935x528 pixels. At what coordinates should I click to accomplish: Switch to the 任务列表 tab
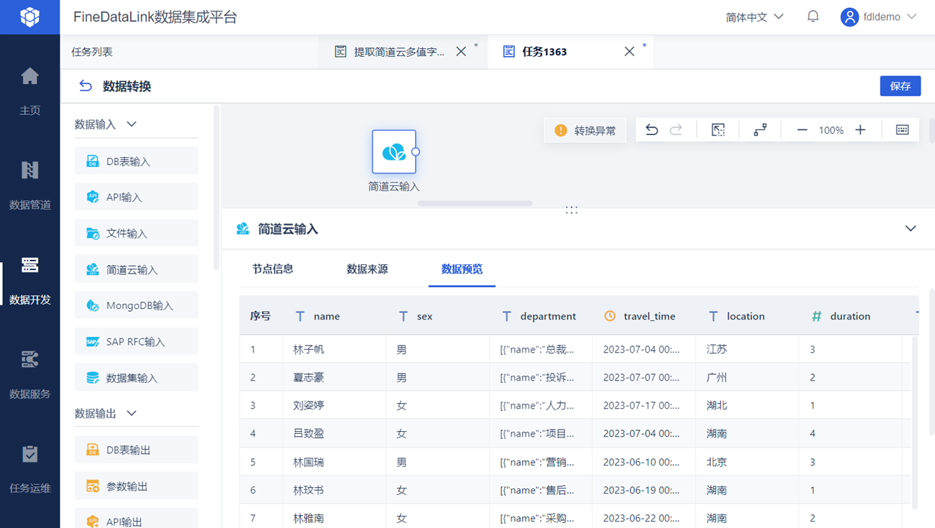92,52
